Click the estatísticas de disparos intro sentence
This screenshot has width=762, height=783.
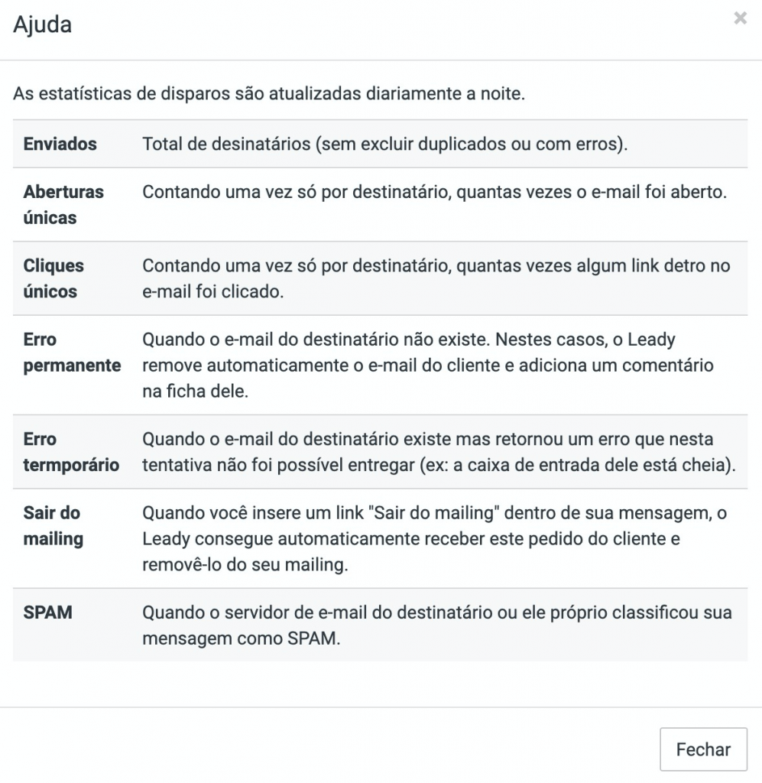tap(269, 93)
